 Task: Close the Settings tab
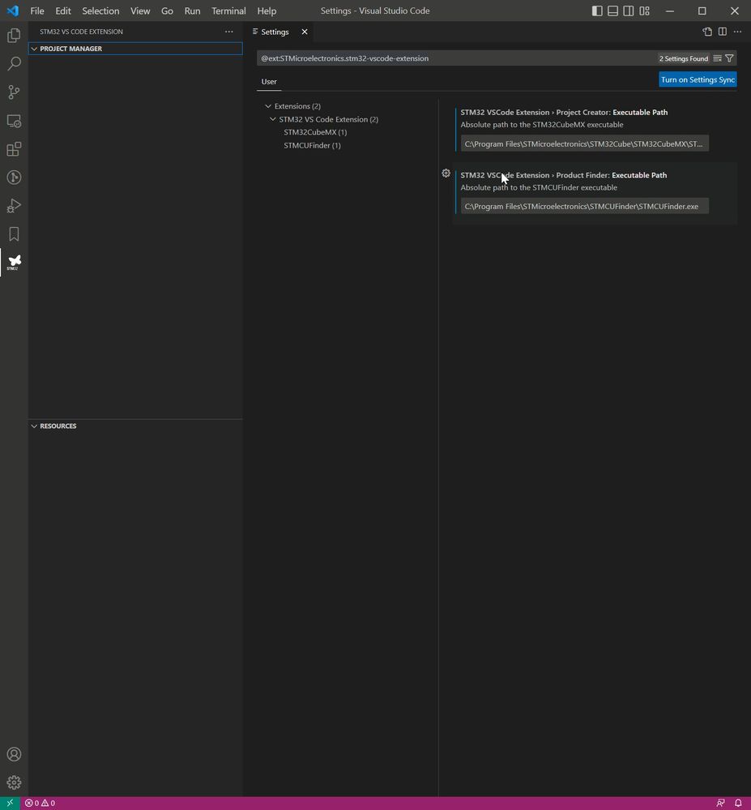coord(305,32)
